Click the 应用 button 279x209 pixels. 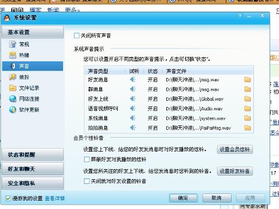pos(251,198)
